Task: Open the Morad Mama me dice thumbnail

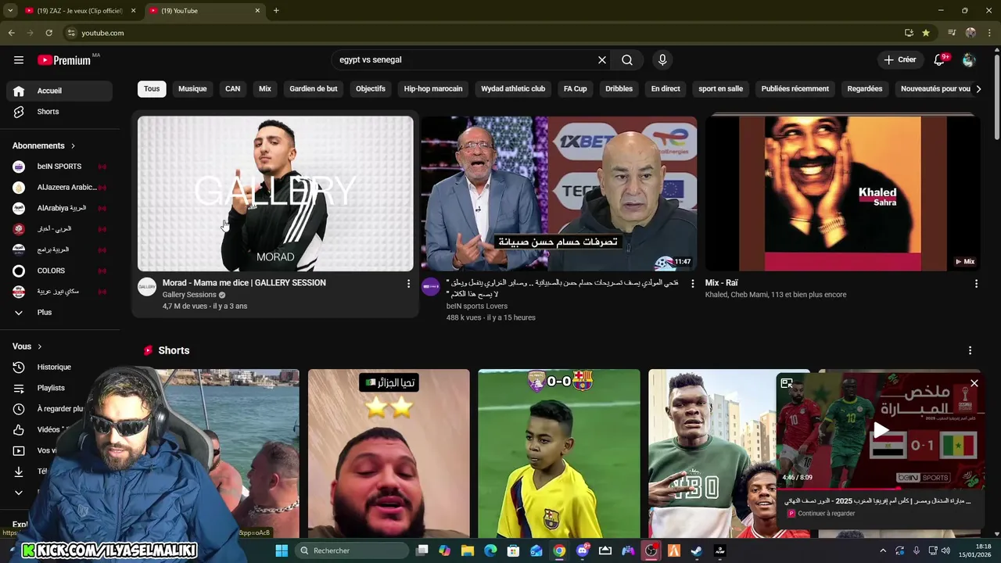Action: 275,193
